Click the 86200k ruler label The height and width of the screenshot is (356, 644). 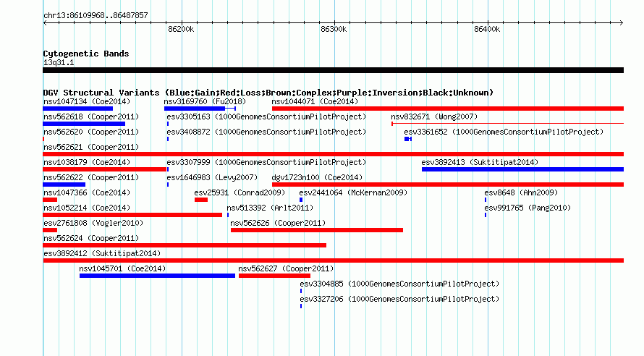click(181, 29)
